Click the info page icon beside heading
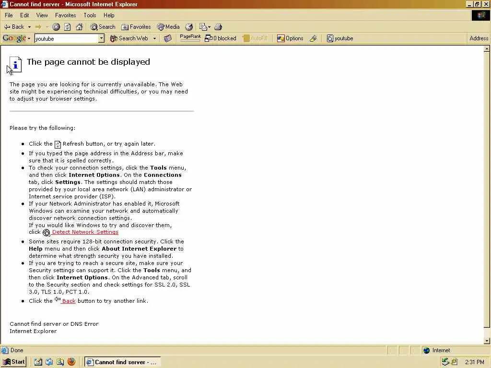The image size is (491, 368). pos(15,64)
